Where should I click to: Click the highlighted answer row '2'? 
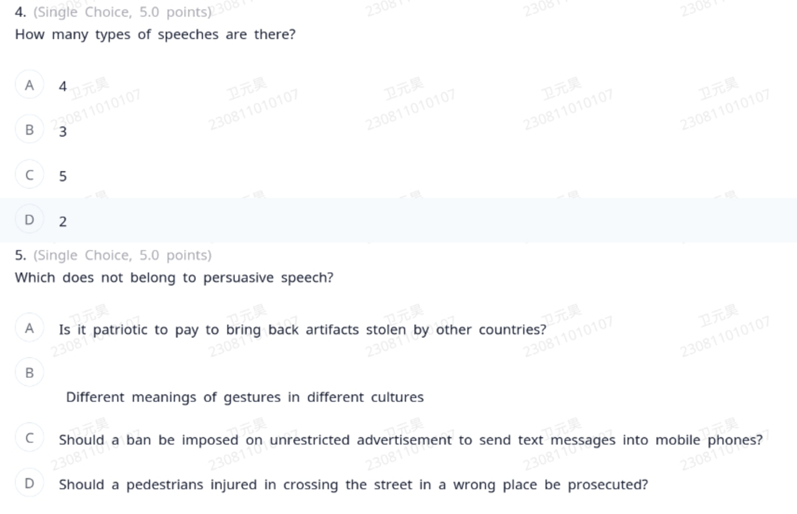398,221
